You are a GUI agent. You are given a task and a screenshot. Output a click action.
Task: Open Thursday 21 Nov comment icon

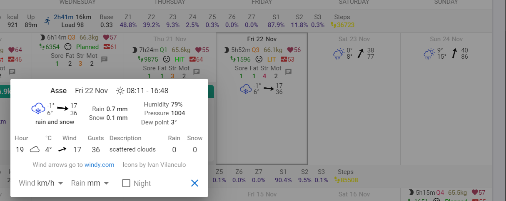click(196, 72)
